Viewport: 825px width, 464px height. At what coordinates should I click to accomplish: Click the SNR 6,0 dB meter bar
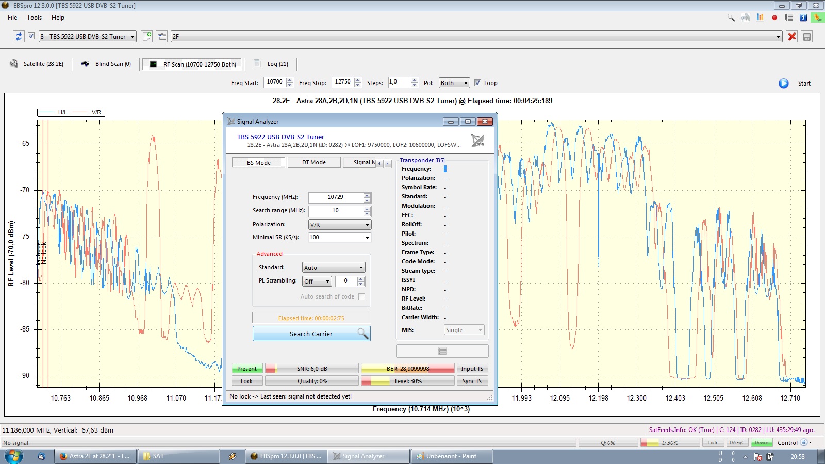coord(312,369)
